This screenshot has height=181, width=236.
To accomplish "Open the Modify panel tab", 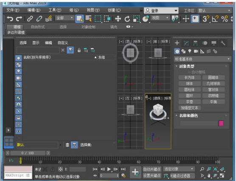I will (x=186, y=43).
